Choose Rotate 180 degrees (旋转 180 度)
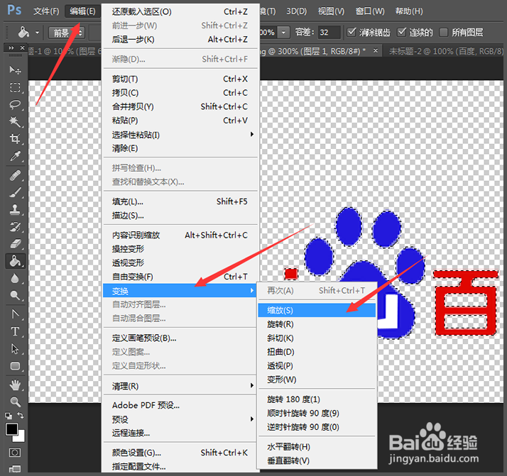The width and height of the screenshot is (507, 476). (x=317, y=399)
